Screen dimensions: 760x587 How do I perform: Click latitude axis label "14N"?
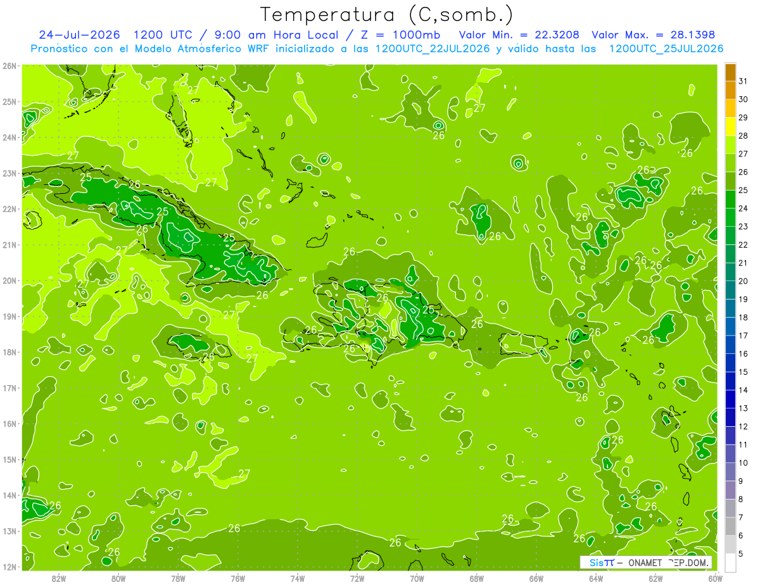10,495
